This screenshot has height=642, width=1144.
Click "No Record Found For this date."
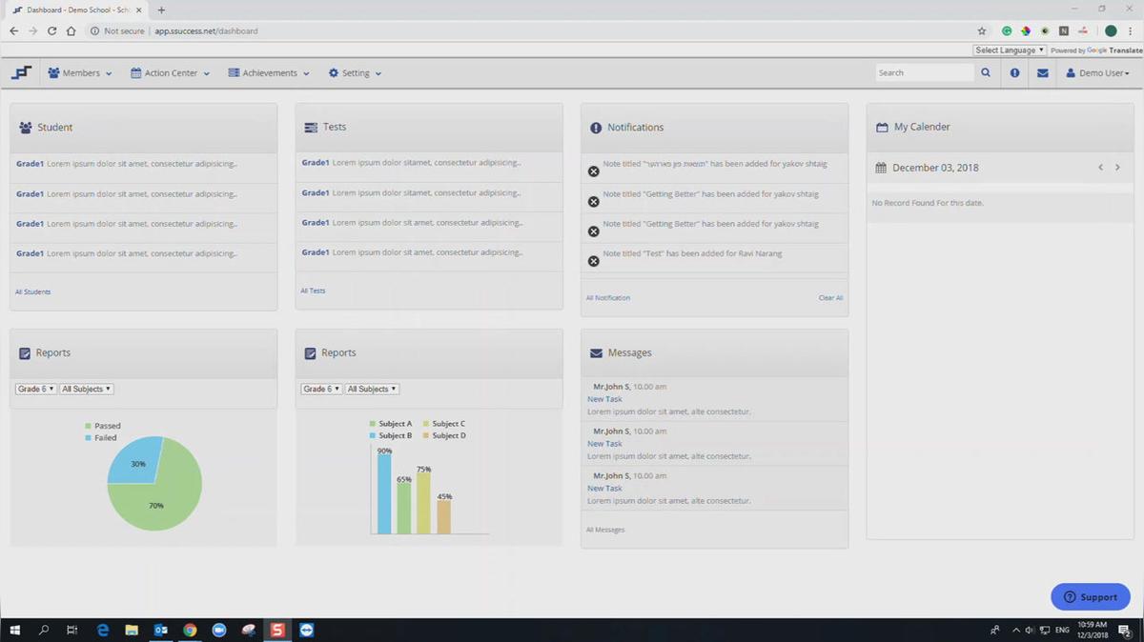(928, 203)
